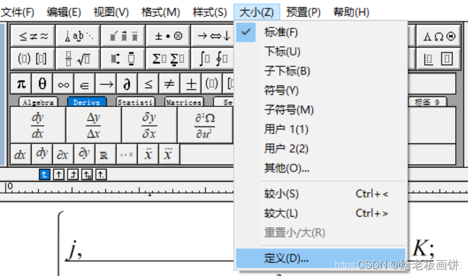This screenshot has width=468, height=276.
Task: Open the matrix templates palette at the right
Action: pyautogui.click(x=438, y=58)
